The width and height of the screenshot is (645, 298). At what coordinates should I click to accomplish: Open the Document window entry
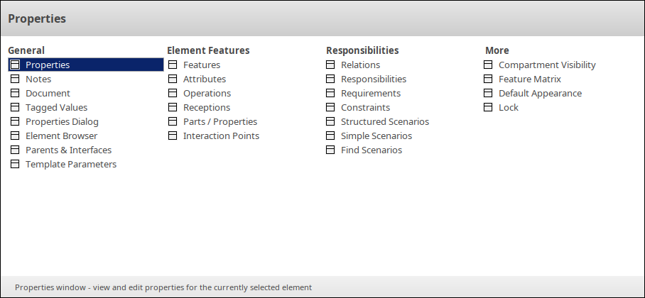48,93
